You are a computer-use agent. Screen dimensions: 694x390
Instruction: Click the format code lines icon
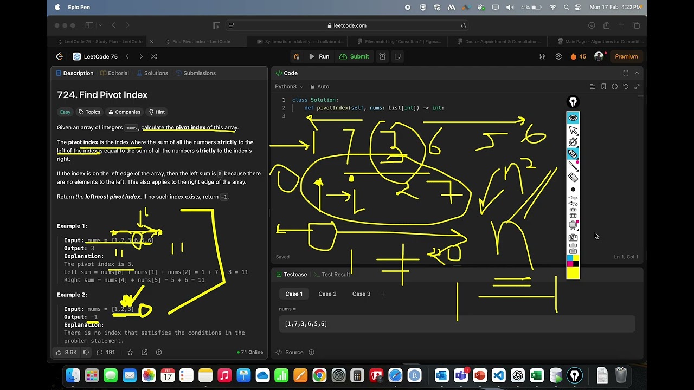pyautogui.click(x=592, y=87)
